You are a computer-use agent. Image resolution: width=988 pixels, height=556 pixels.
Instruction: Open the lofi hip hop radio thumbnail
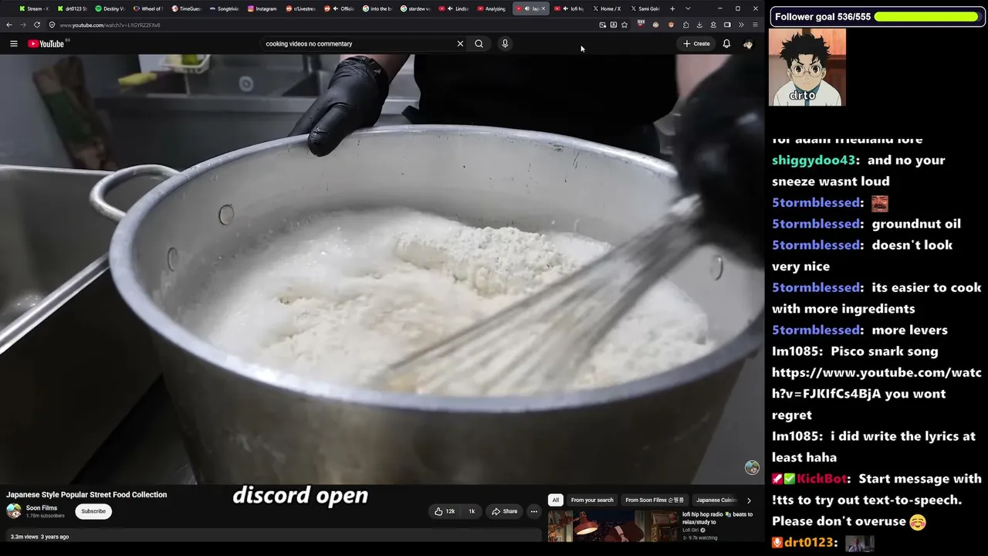[x=613, y=527]
